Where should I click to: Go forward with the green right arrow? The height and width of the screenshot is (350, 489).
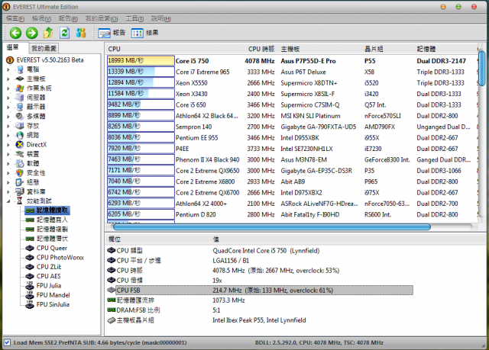tap(32, 33)
